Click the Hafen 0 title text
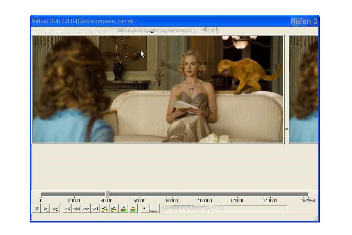Image resolution: width=352 pixels, height=235 pixels. pyautogui.click(x=304, y=22)
